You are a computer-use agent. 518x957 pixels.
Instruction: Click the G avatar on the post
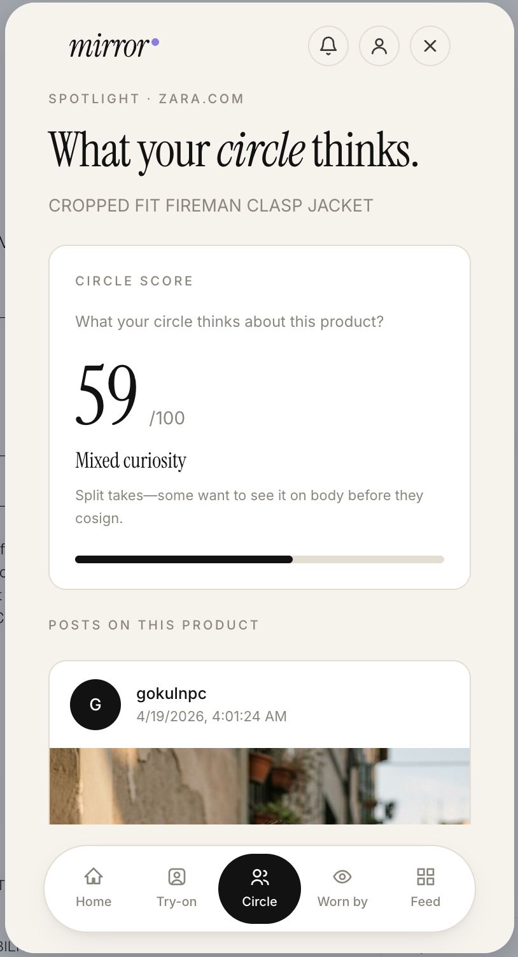tap(95, 705)
